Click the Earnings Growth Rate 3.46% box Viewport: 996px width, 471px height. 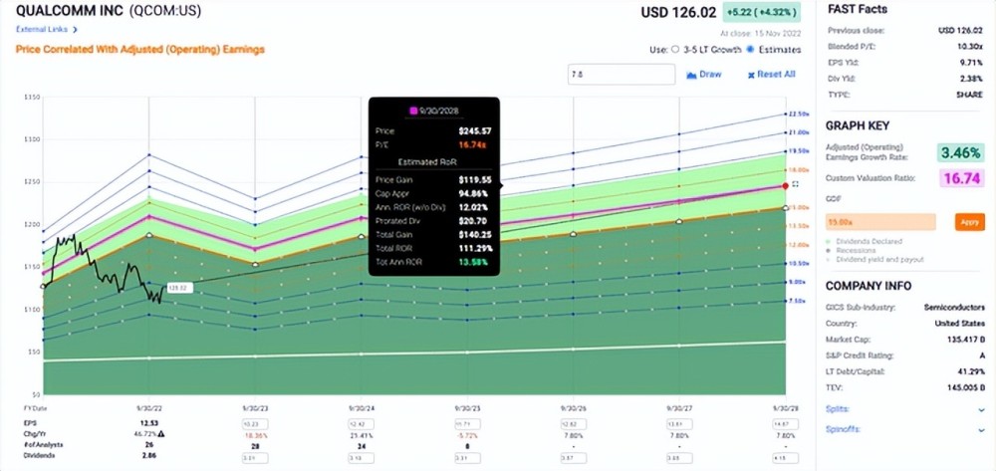(956, 152)
